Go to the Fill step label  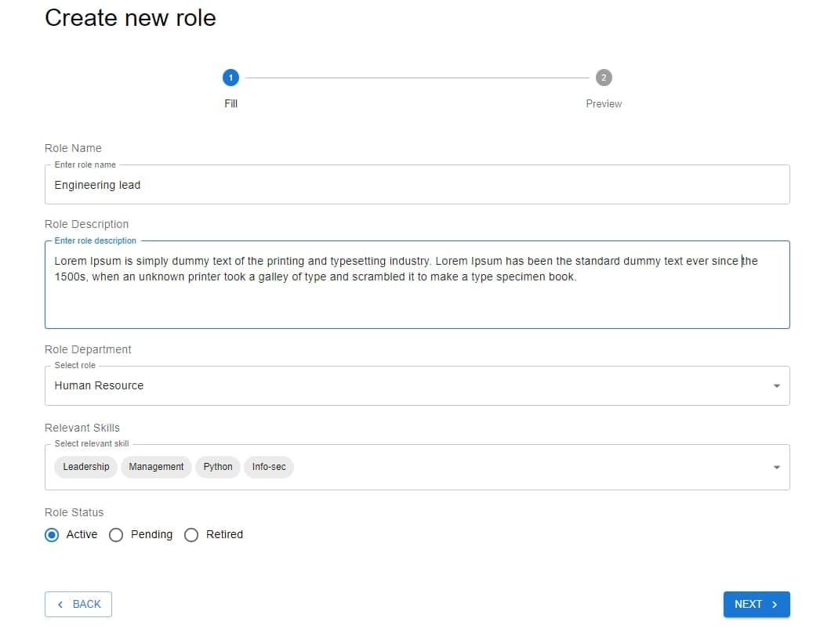(x=230, y=103)
